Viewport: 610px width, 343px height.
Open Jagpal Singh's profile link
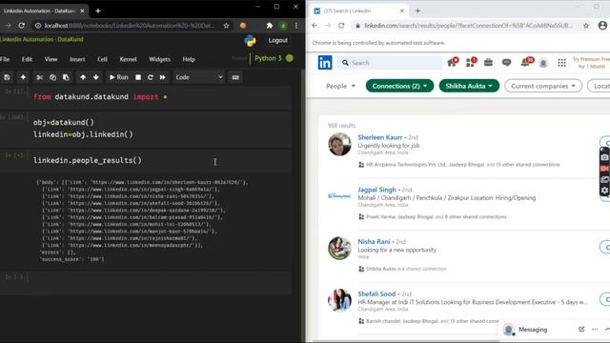377,190
